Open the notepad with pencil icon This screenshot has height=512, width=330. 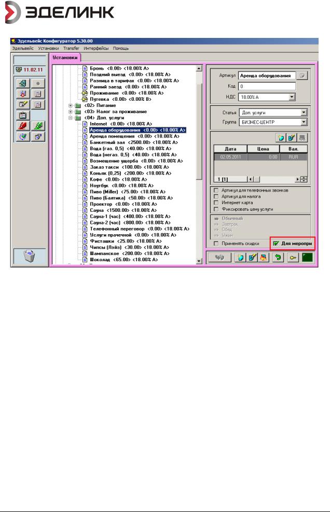pyautogui.click(x=22, y=104)
